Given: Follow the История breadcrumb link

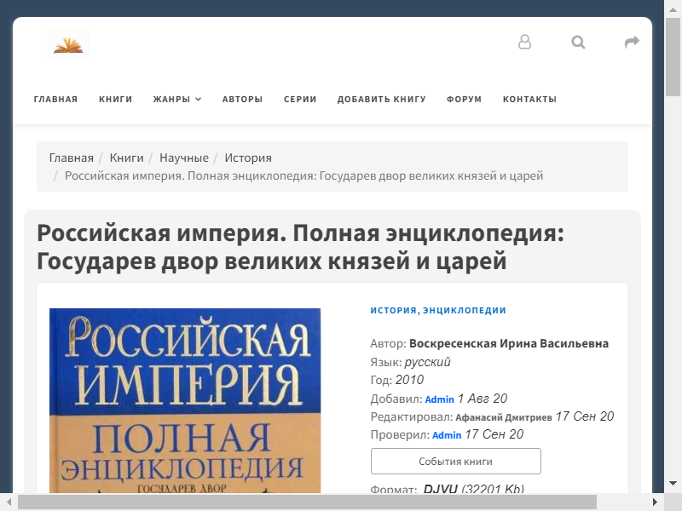Looking at the screenshot, I should (x=248, y=158).
